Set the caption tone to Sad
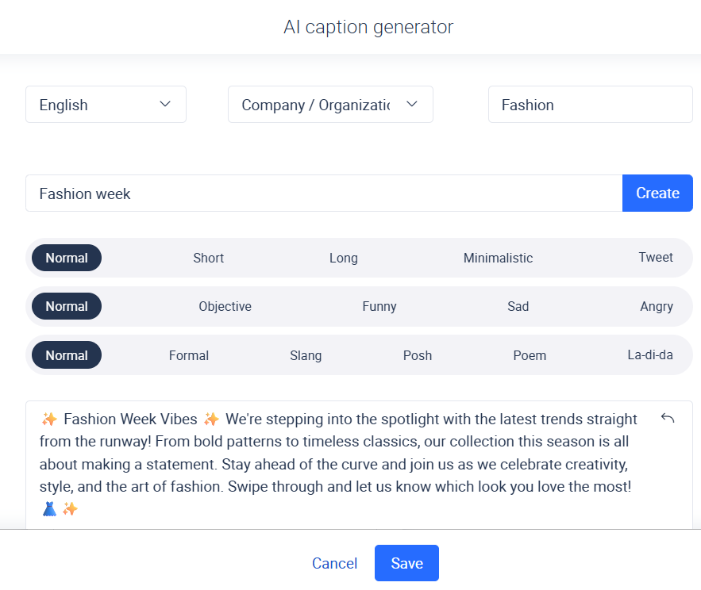 [x=518, y=306]
